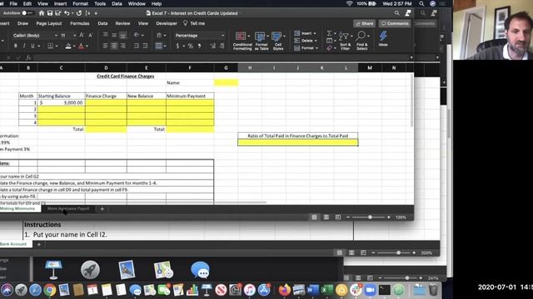Toggle Wrap Text button

[159, 35]
